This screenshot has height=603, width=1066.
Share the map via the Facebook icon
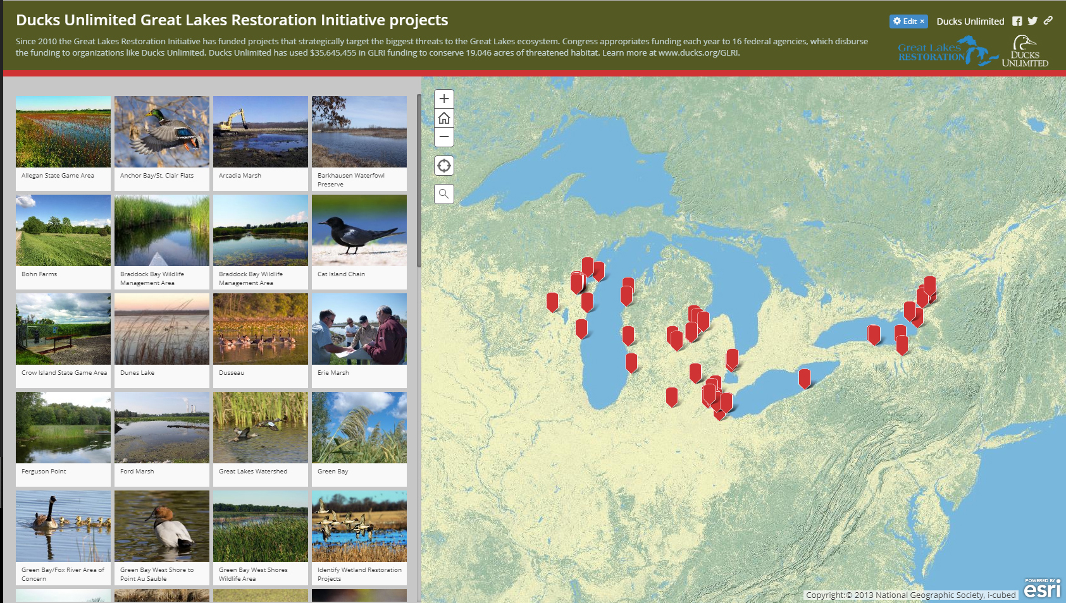click(x=1017, y=21)
